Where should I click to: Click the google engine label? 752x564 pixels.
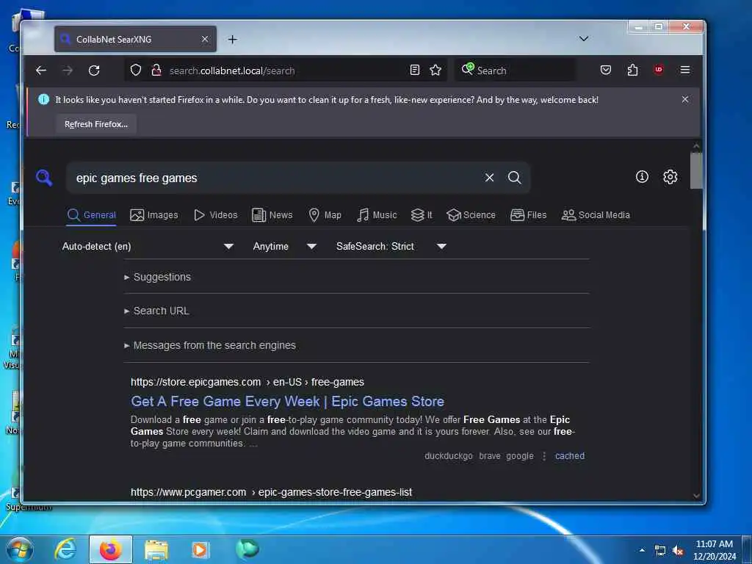pyautogui.click(x=520, y=456)
